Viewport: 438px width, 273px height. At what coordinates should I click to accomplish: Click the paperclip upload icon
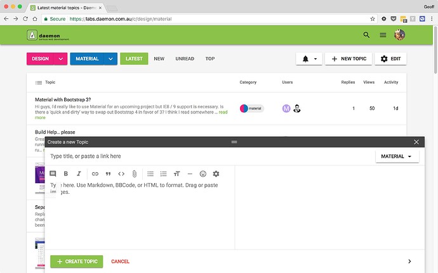point(135,174)
